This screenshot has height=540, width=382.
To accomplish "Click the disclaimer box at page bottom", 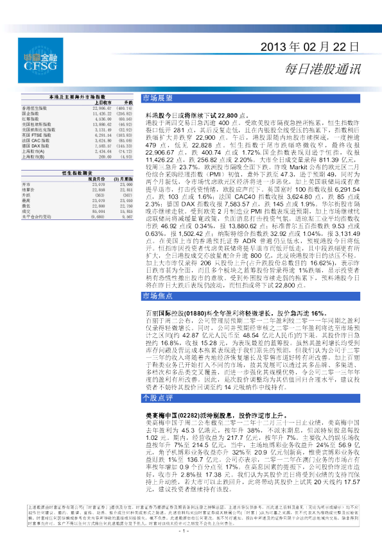I will (193, 516).
